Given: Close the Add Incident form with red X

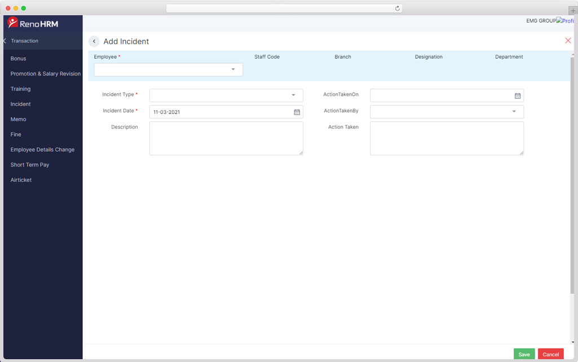Looking at the screenshot, I should (568, 41).
